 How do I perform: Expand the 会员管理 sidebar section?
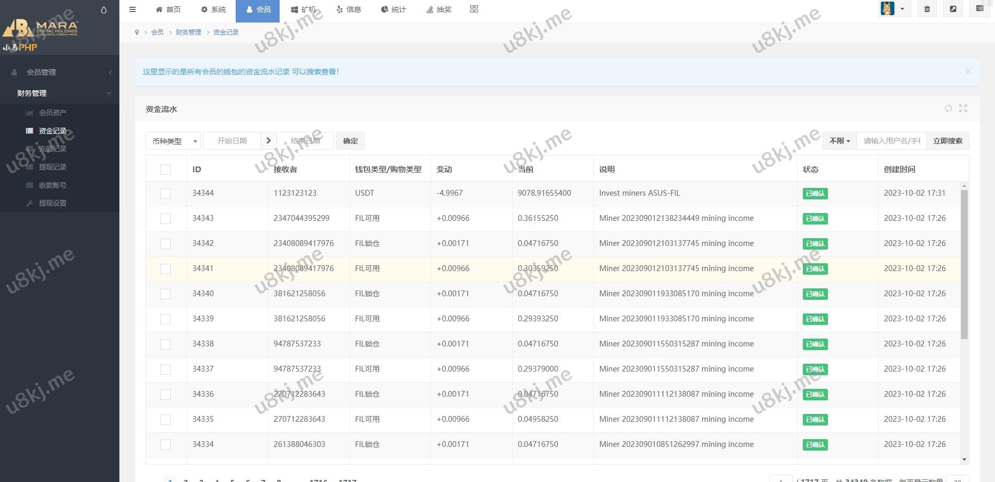pos(60,72)
